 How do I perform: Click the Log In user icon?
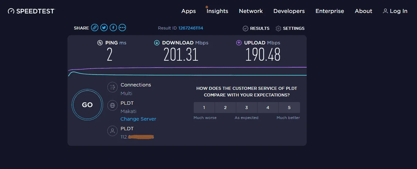point(385,11)
